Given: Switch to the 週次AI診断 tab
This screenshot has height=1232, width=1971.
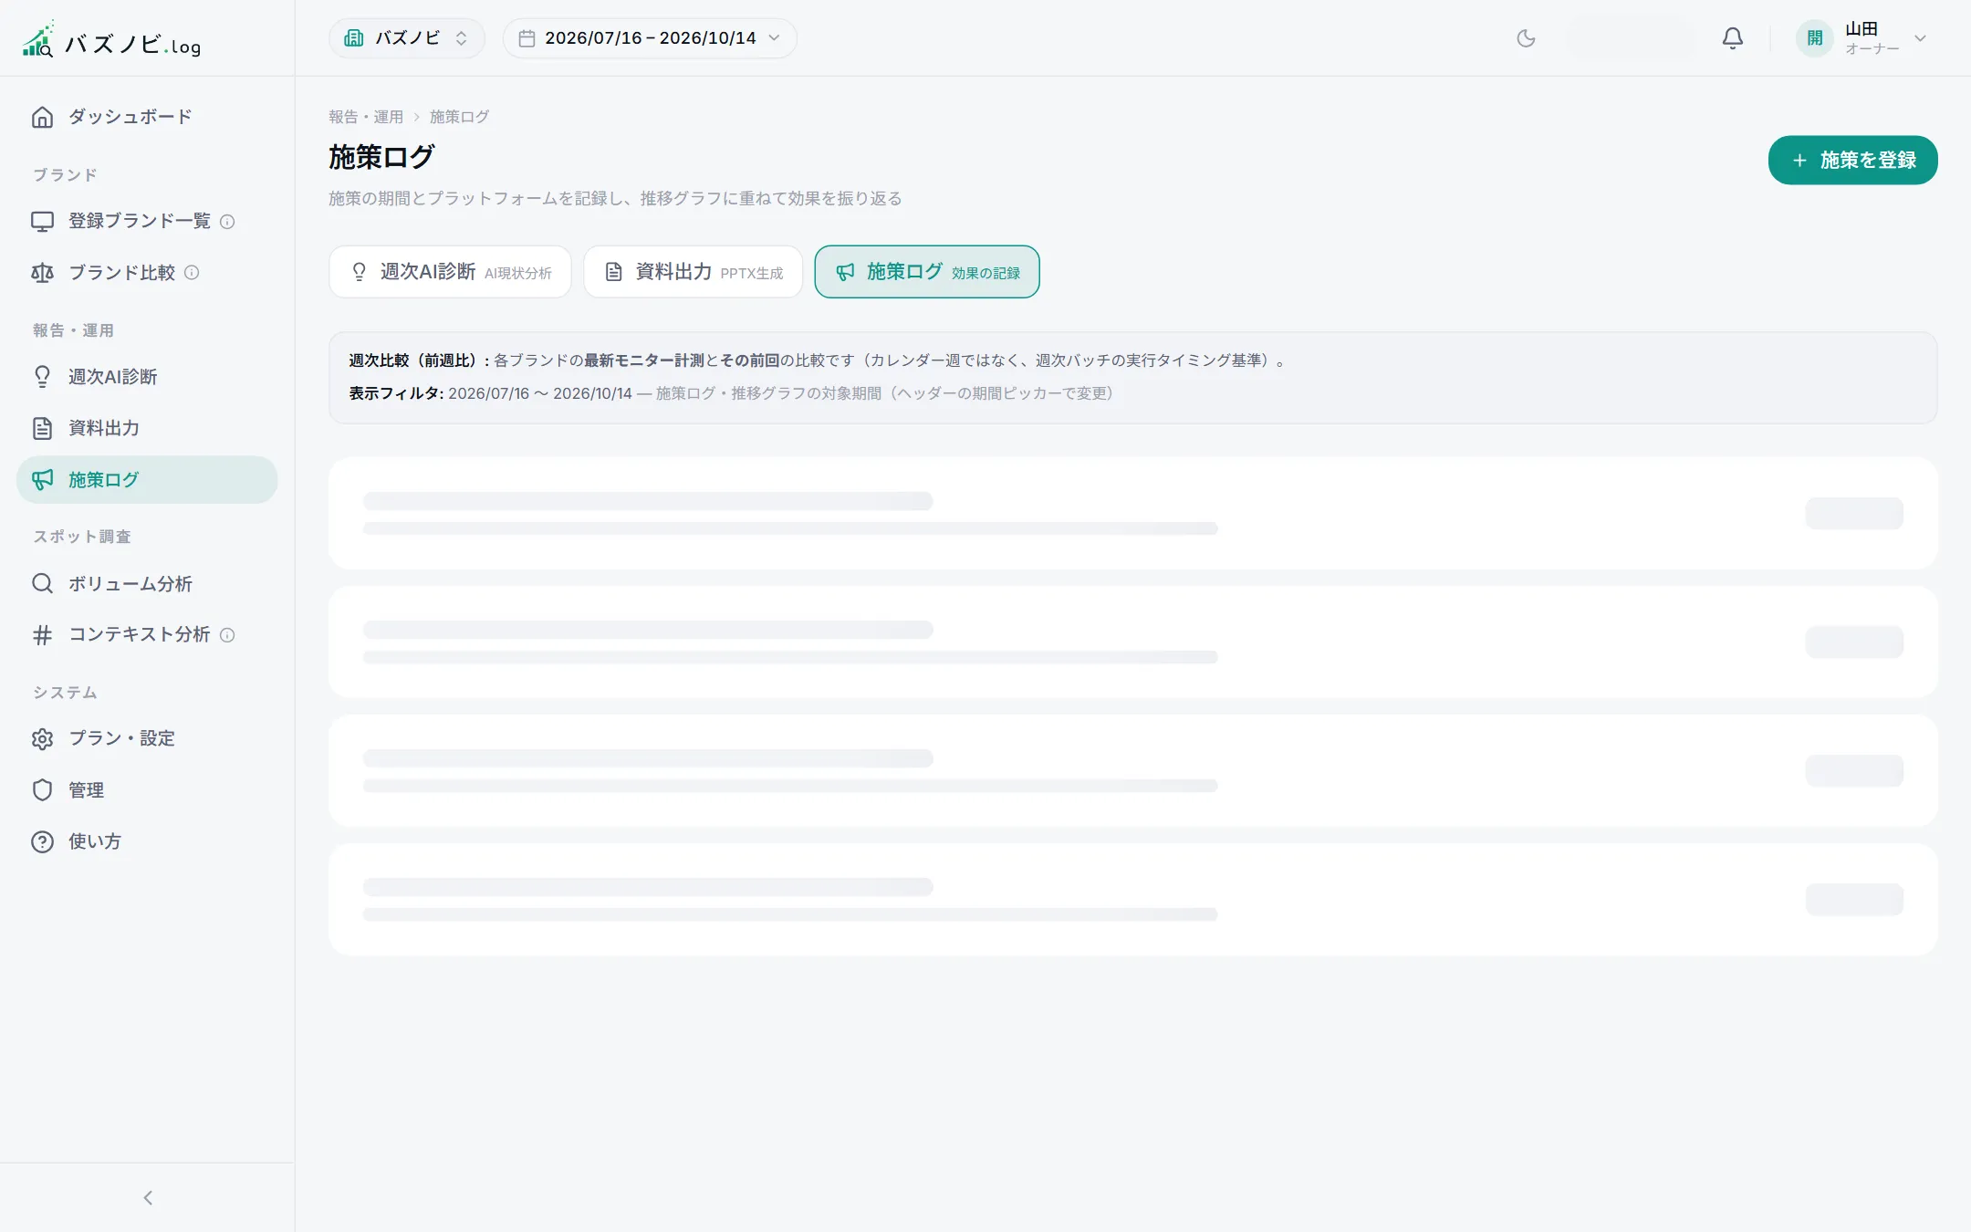Looking at the screenshot, I should [450, 272].
